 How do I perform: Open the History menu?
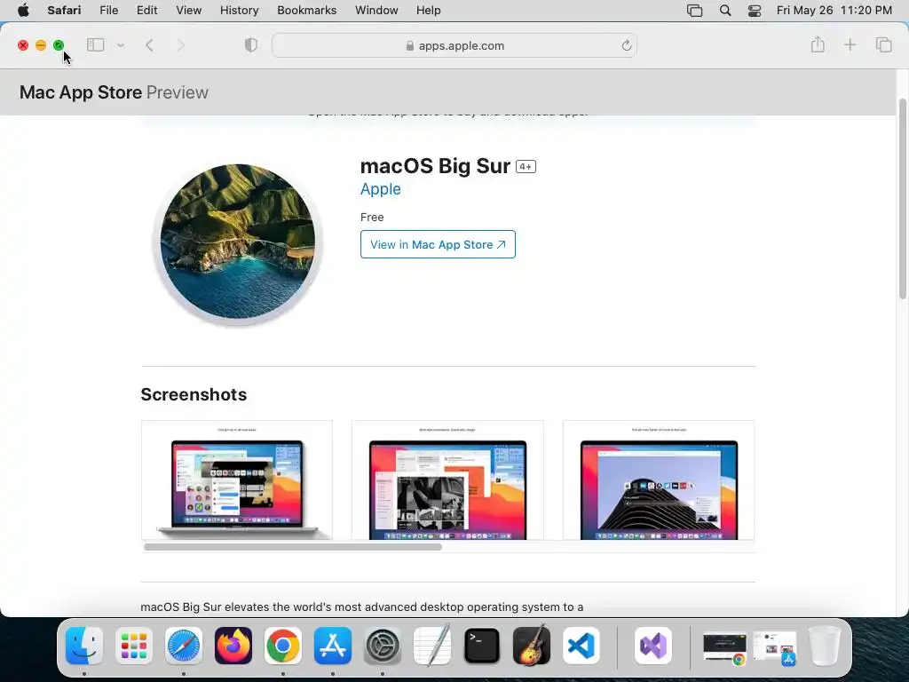[x=239, y=10]
